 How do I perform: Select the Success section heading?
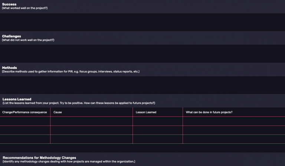pyautogui.click(x=9, y=4)
